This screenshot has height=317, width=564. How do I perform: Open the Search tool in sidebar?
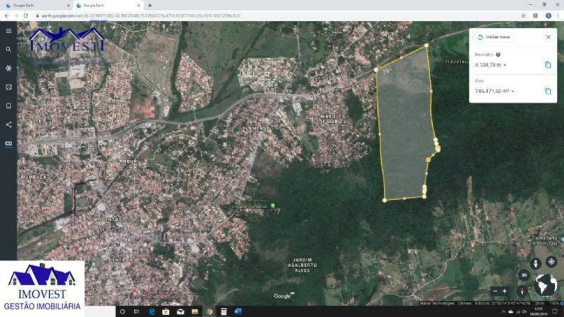pyautogui.click(x=9, y=50)
